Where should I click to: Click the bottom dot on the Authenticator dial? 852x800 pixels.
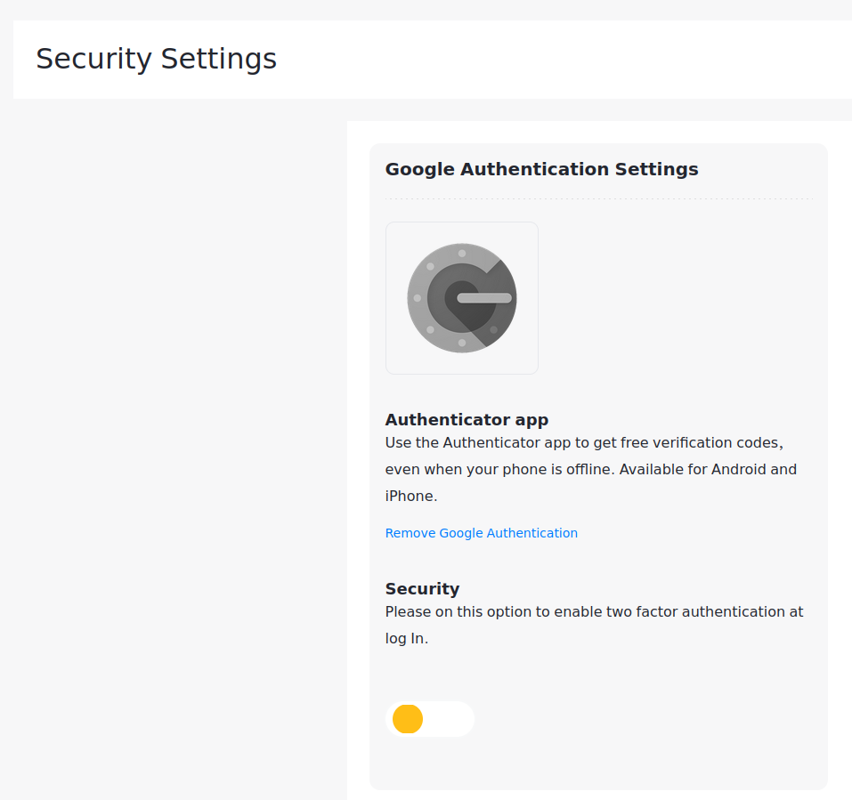point(461,343)
